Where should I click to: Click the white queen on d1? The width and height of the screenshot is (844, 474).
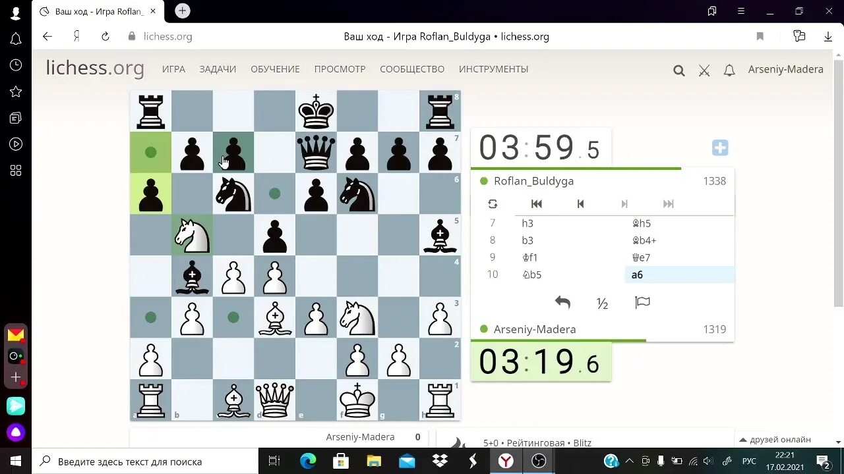tap(275, 400)
